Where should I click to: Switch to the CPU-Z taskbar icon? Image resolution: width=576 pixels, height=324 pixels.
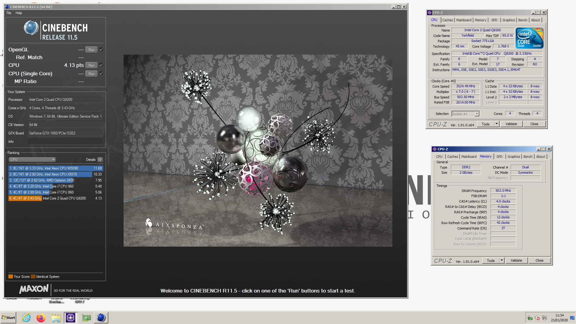pyautogui.click(x=71, y=318)
